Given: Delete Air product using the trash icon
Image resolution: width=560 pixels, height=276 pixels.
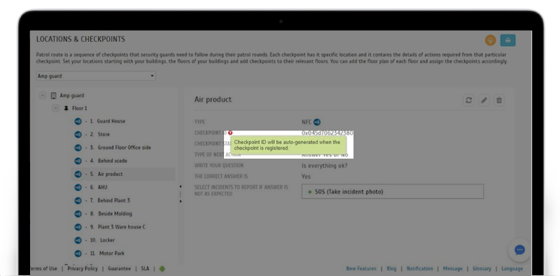Looking at the screenshot, I should click(x=499, y=100).
